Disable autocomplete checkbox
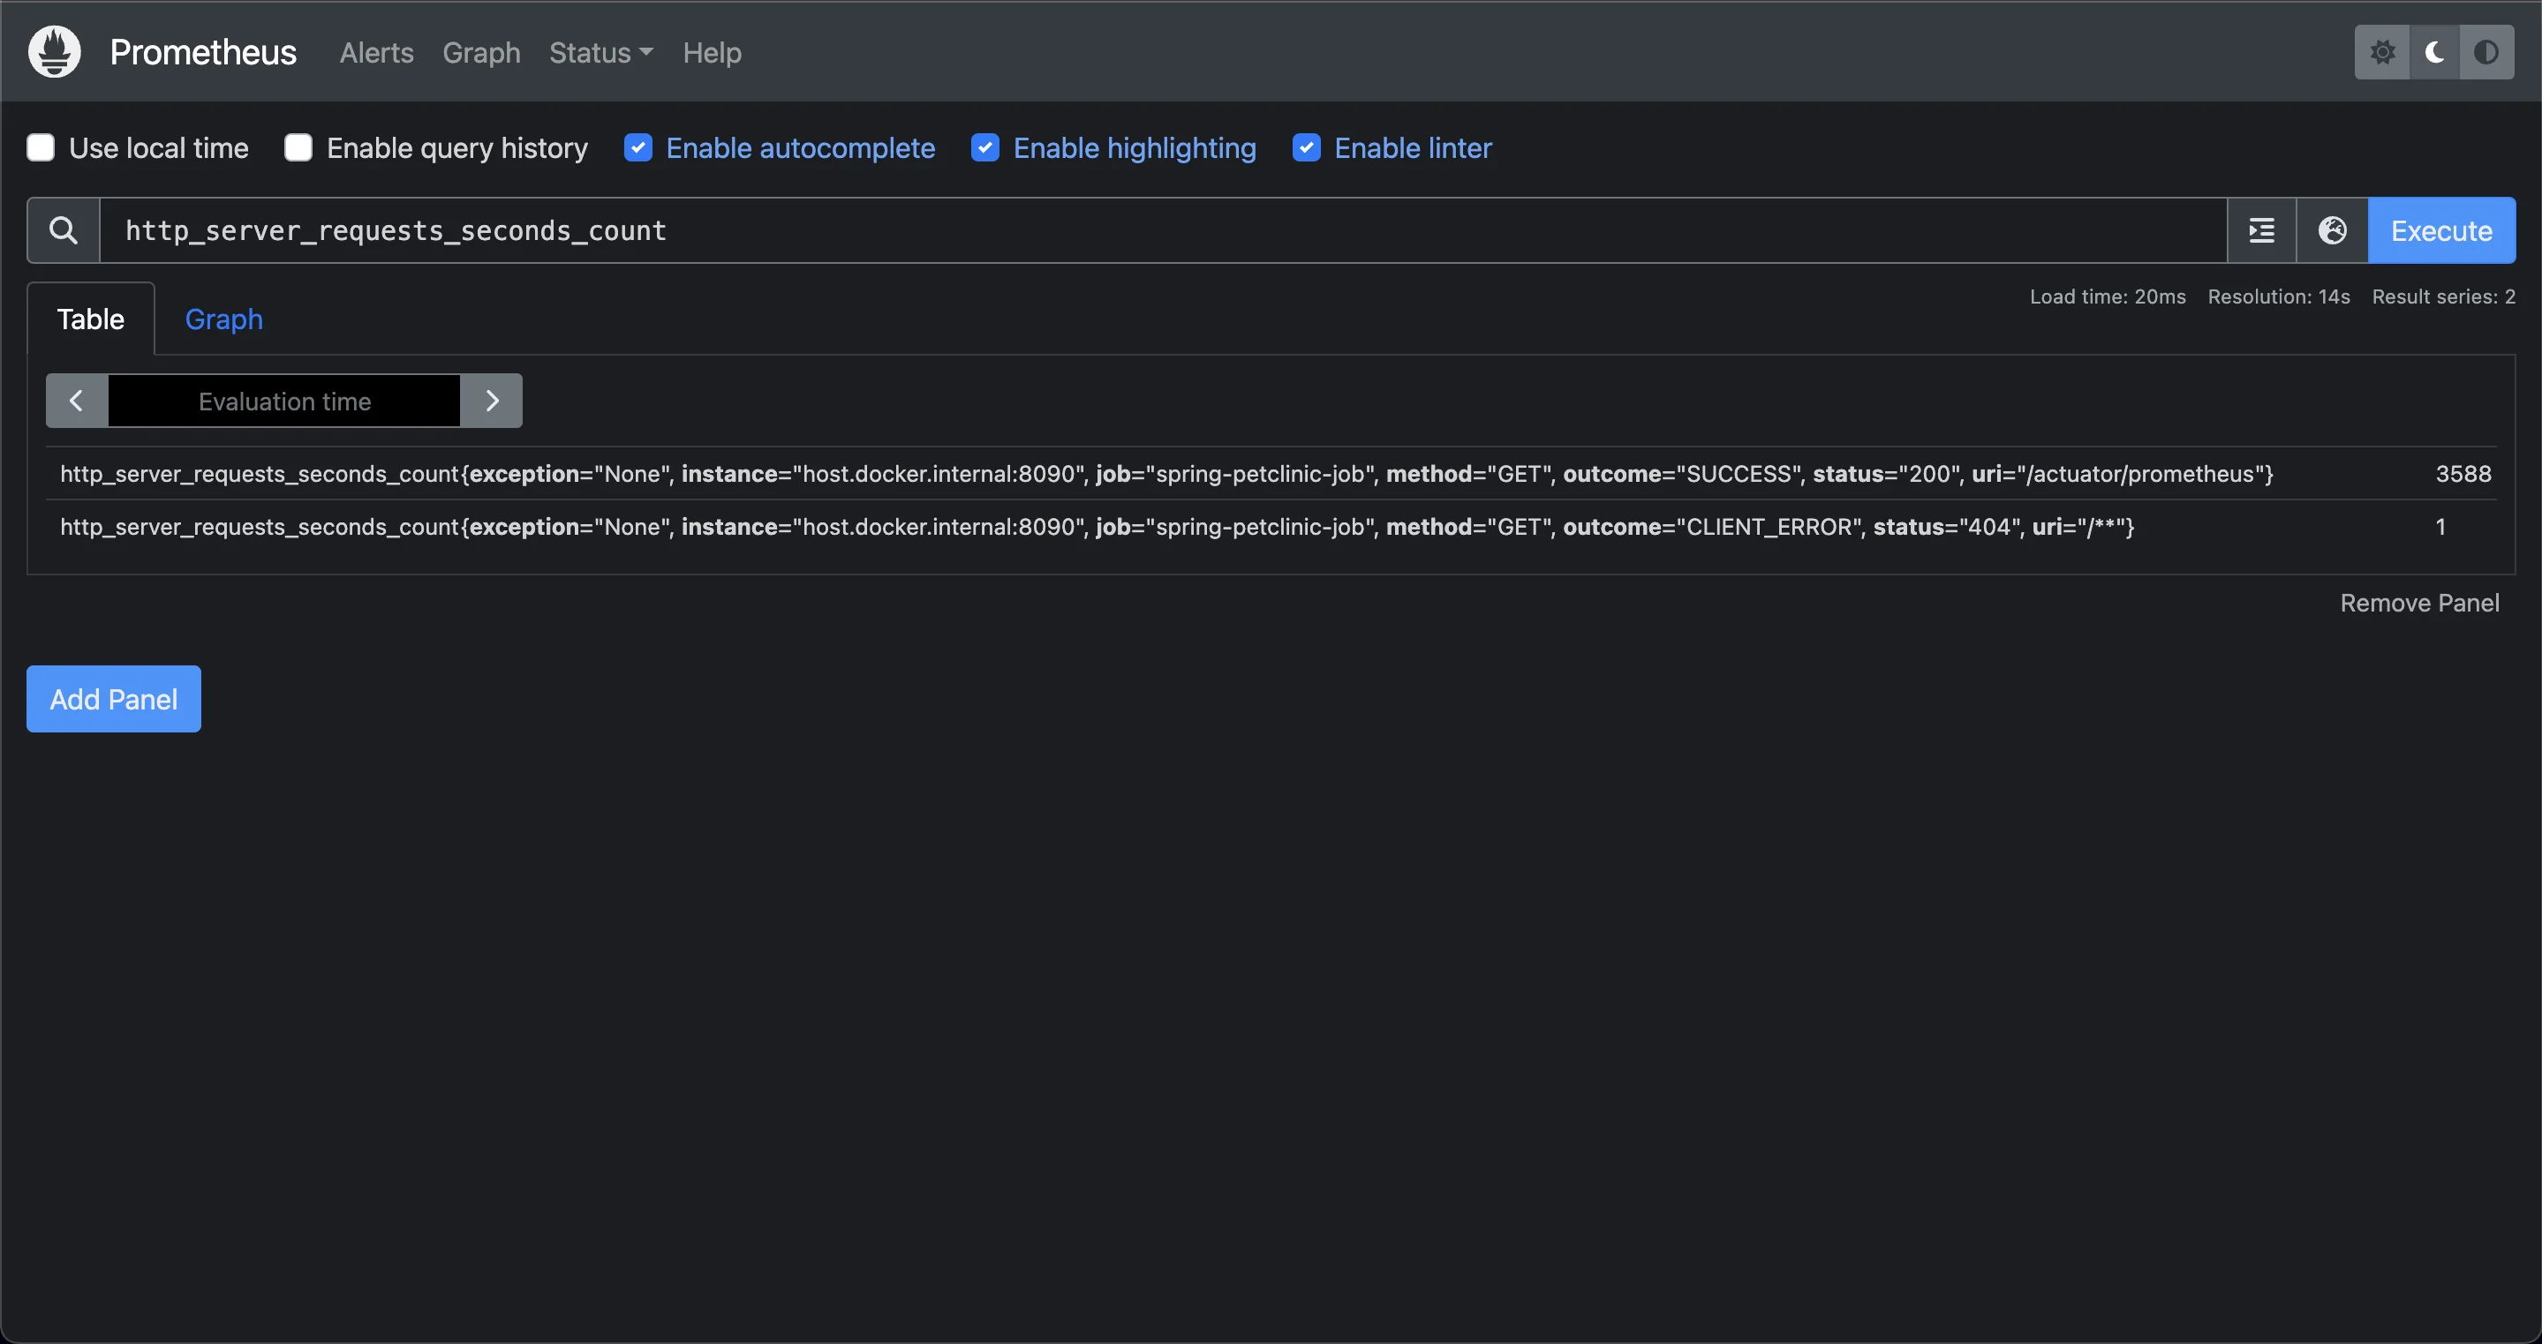 638,148
